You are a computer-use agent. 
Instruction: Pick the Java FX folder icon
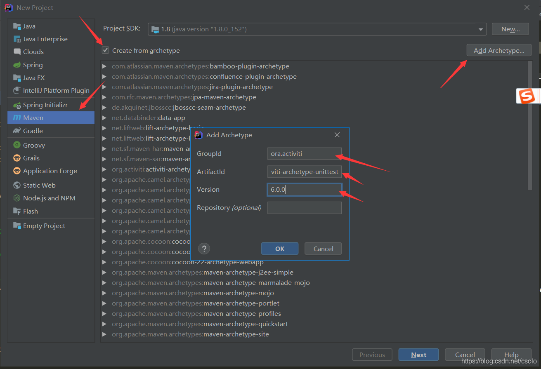pyautogui.click(x=17, y=78)
